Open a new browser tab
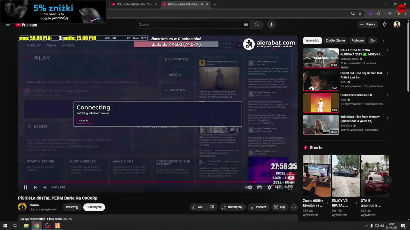The width and height of the screenshot is (410, 230). click(x=215, y=4)
